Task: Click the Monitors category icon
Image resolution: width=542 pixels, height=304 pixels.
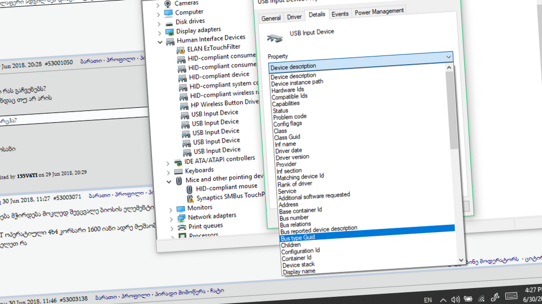Action: (x=181, y=209)
